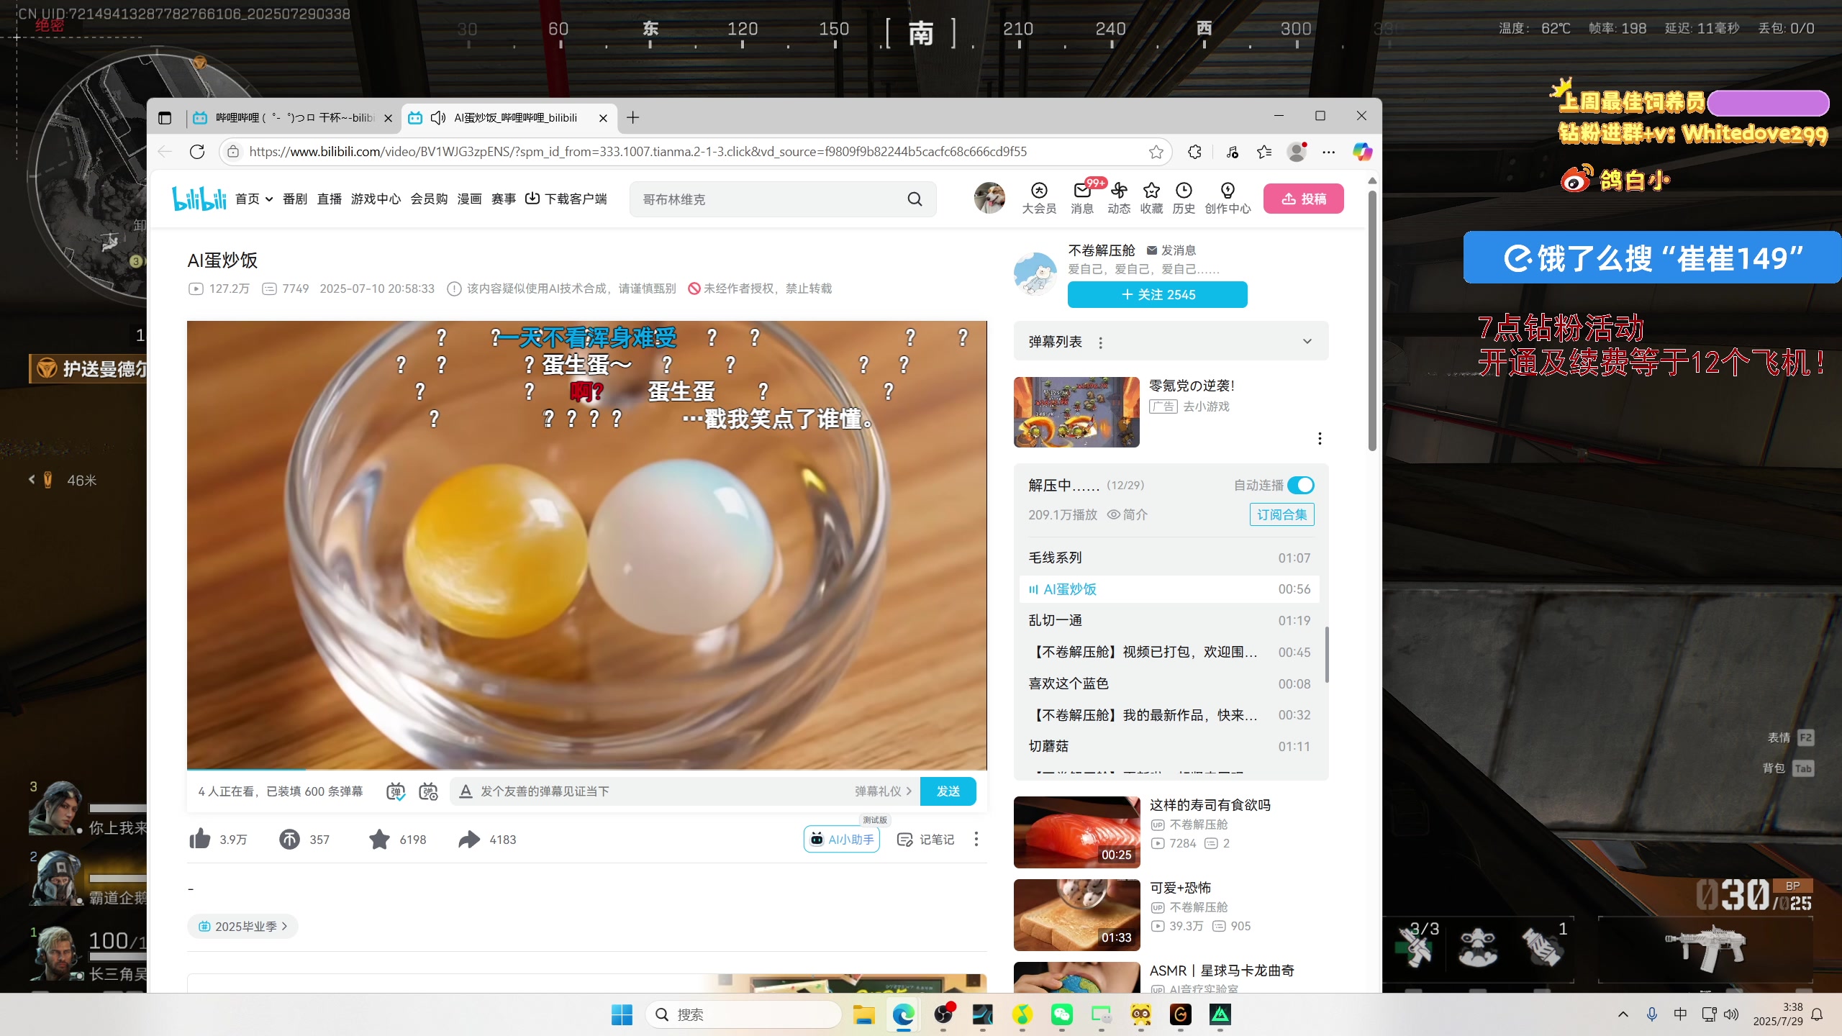Click the bilibili logo
The width and height of the screenshot is (1842, 1036).
[x=199, y=199]
